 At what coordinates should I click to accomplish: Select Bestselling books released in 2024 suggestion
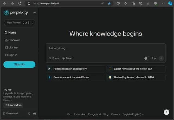[136, 77]
